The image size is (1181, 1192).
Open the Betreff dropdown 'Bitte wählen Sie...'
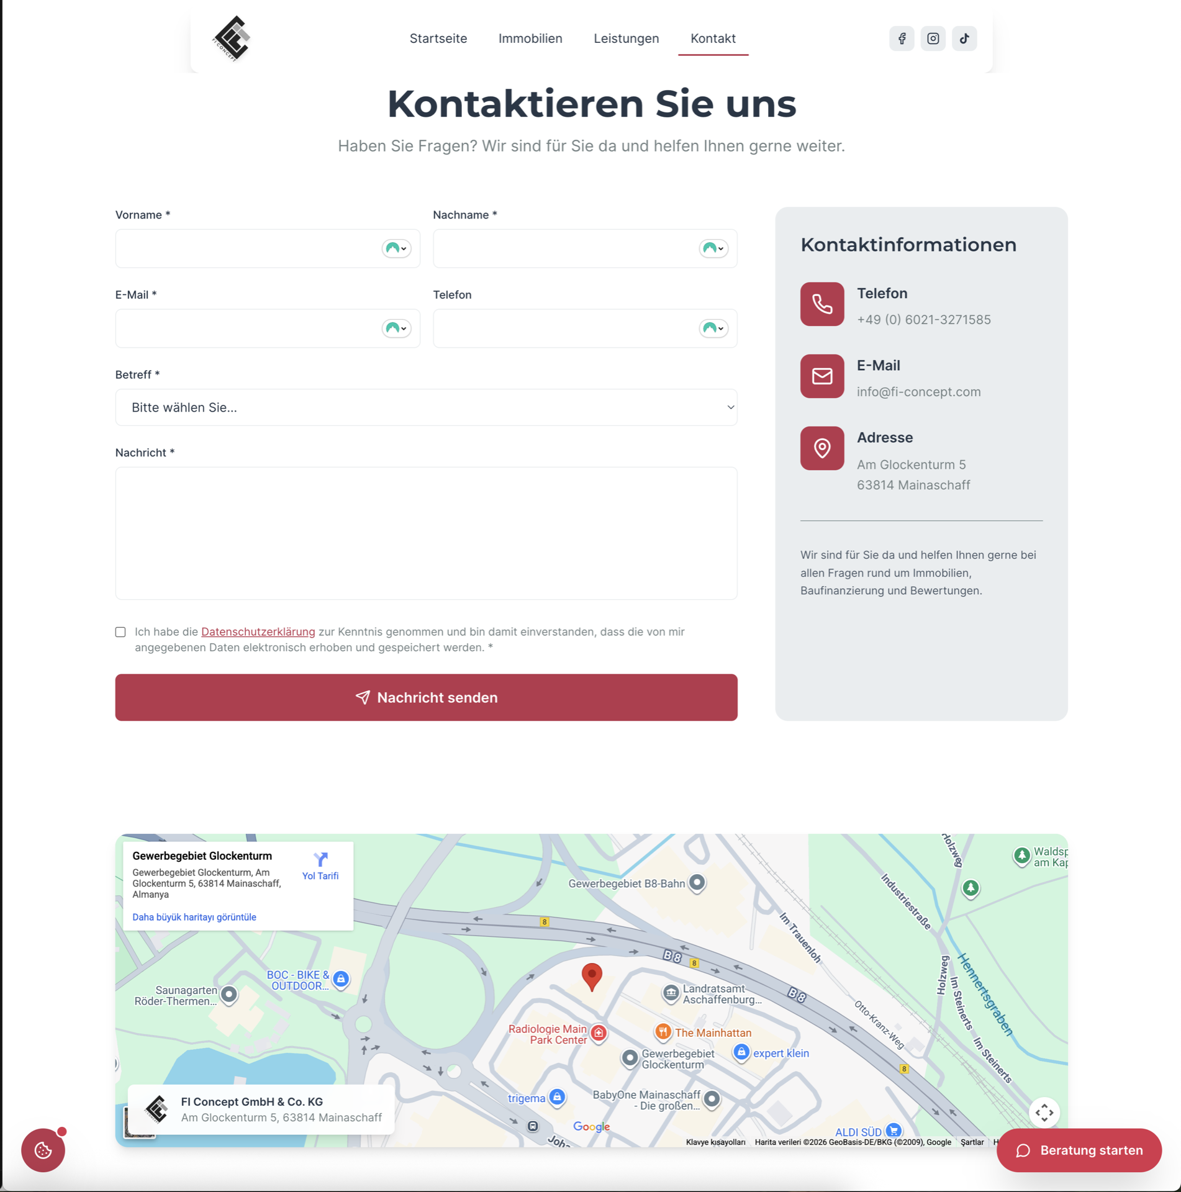click(426, 407)
